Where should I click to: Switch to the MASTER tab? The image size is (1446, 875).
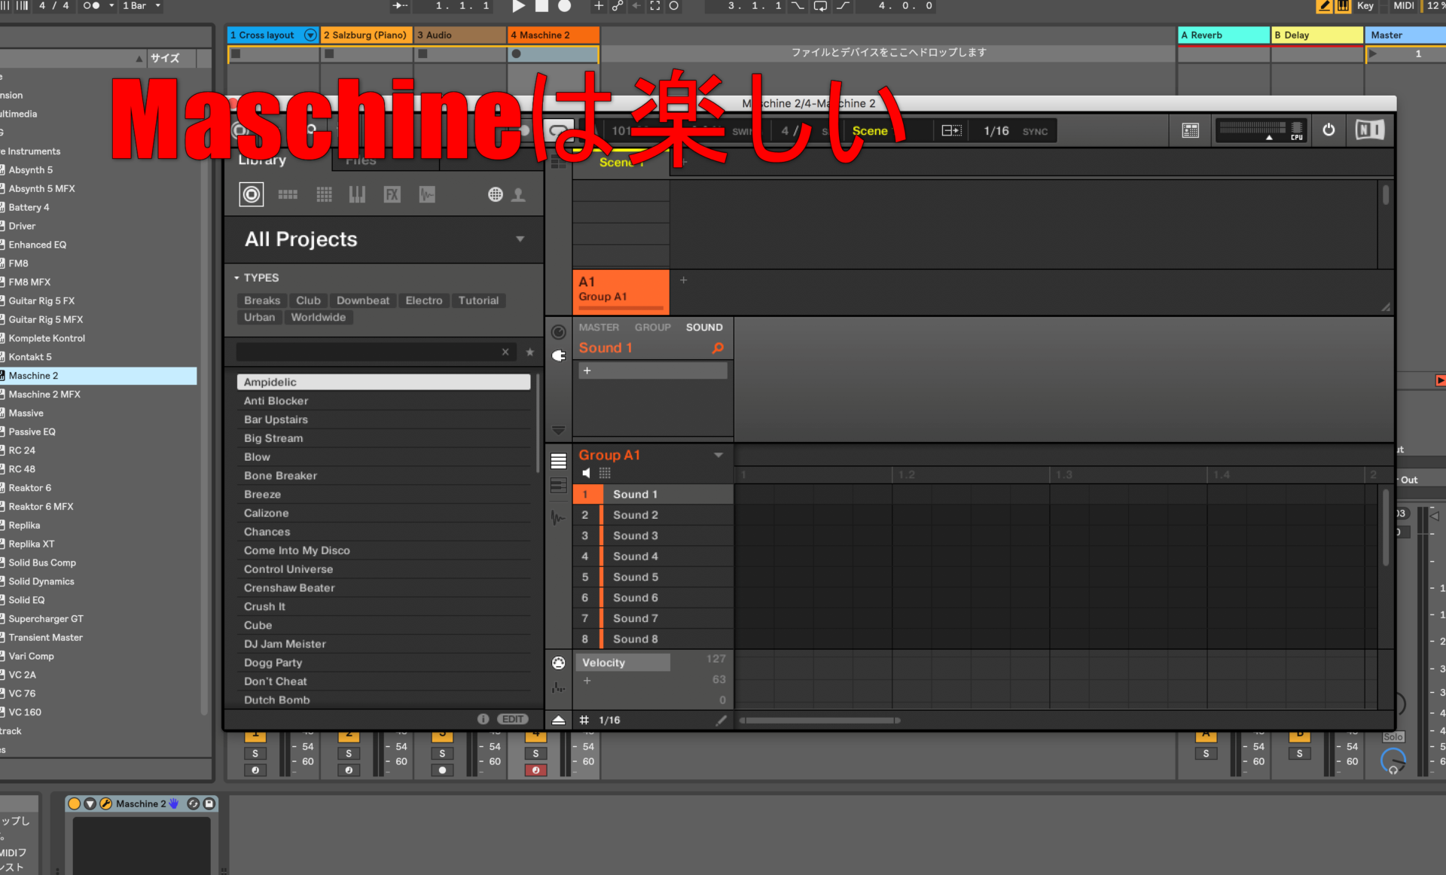pos(599,328)
